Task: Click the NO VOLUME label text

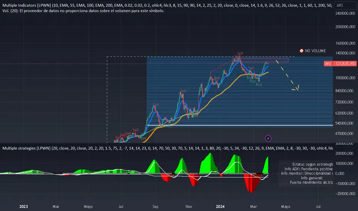Action: pyautogui.click(x=315, y=51)
